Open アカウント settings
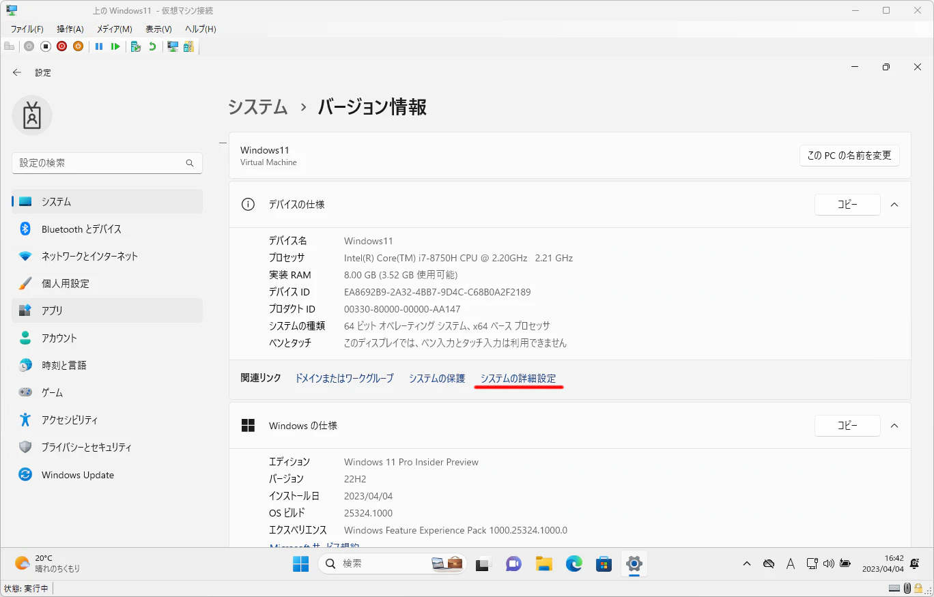This screenshot has height=597, width=934. point(107,338)
